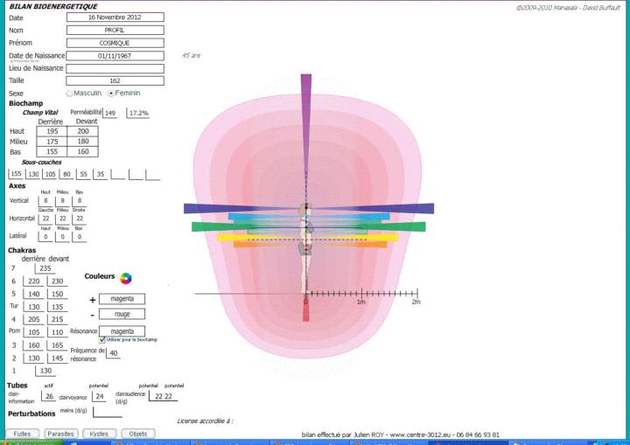Select the plus color field set to magenta
Viewport: 630px width, 445px height.
pyautogui.click(x=122, y=299)
